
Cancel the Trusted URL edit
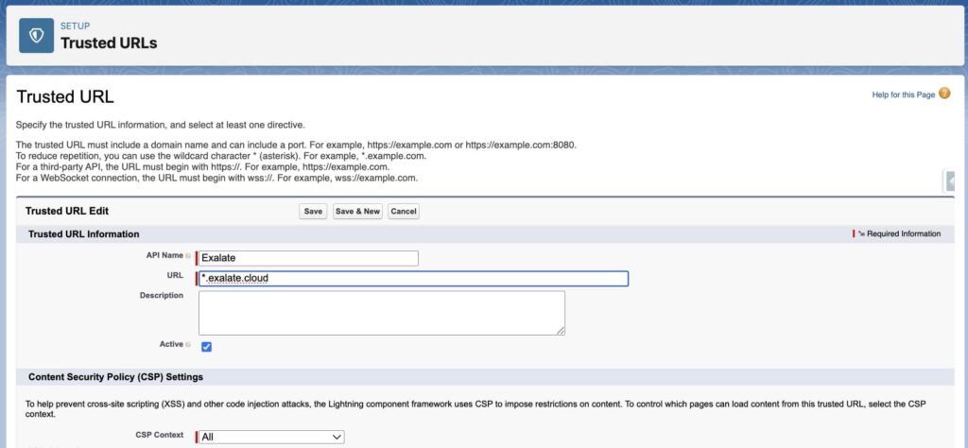[x=404, y=211]
